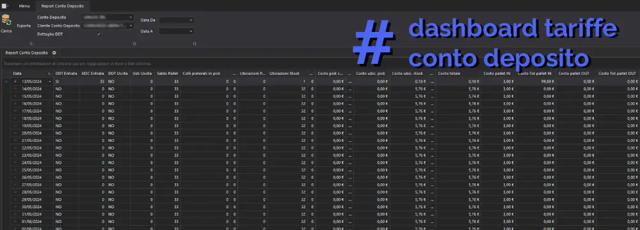Toggle the Dettaglio DDT checkbox
The image size is (640, 230).
(99, 34)
